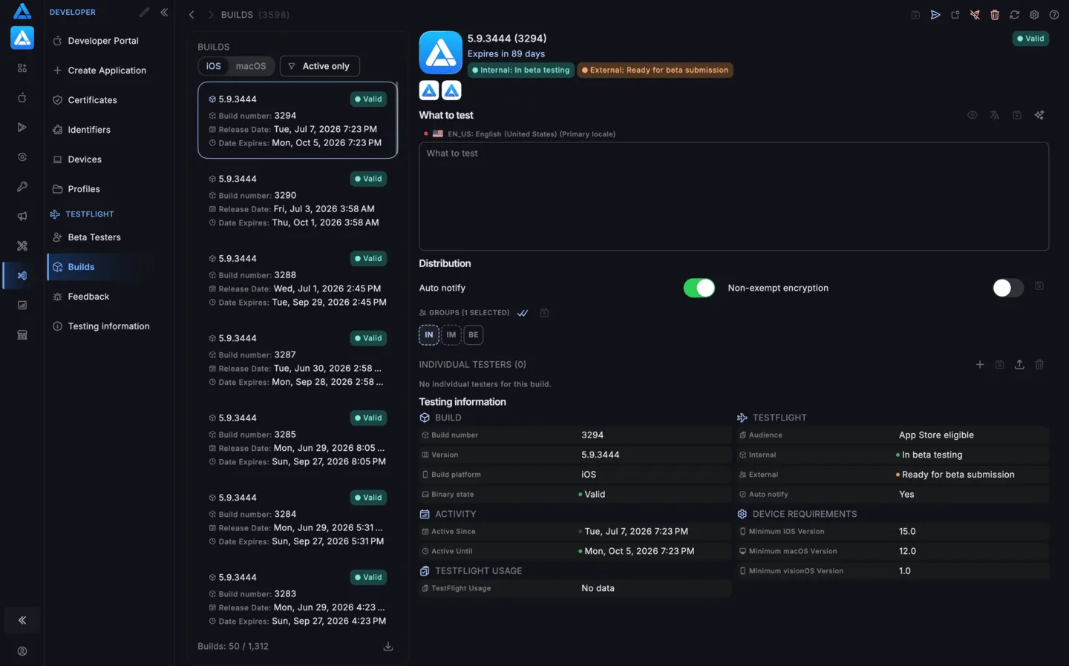The height and width of the screenshot is (666, 1069).
Task: Click the translate icon in What to test header
Action: point(995,115)
